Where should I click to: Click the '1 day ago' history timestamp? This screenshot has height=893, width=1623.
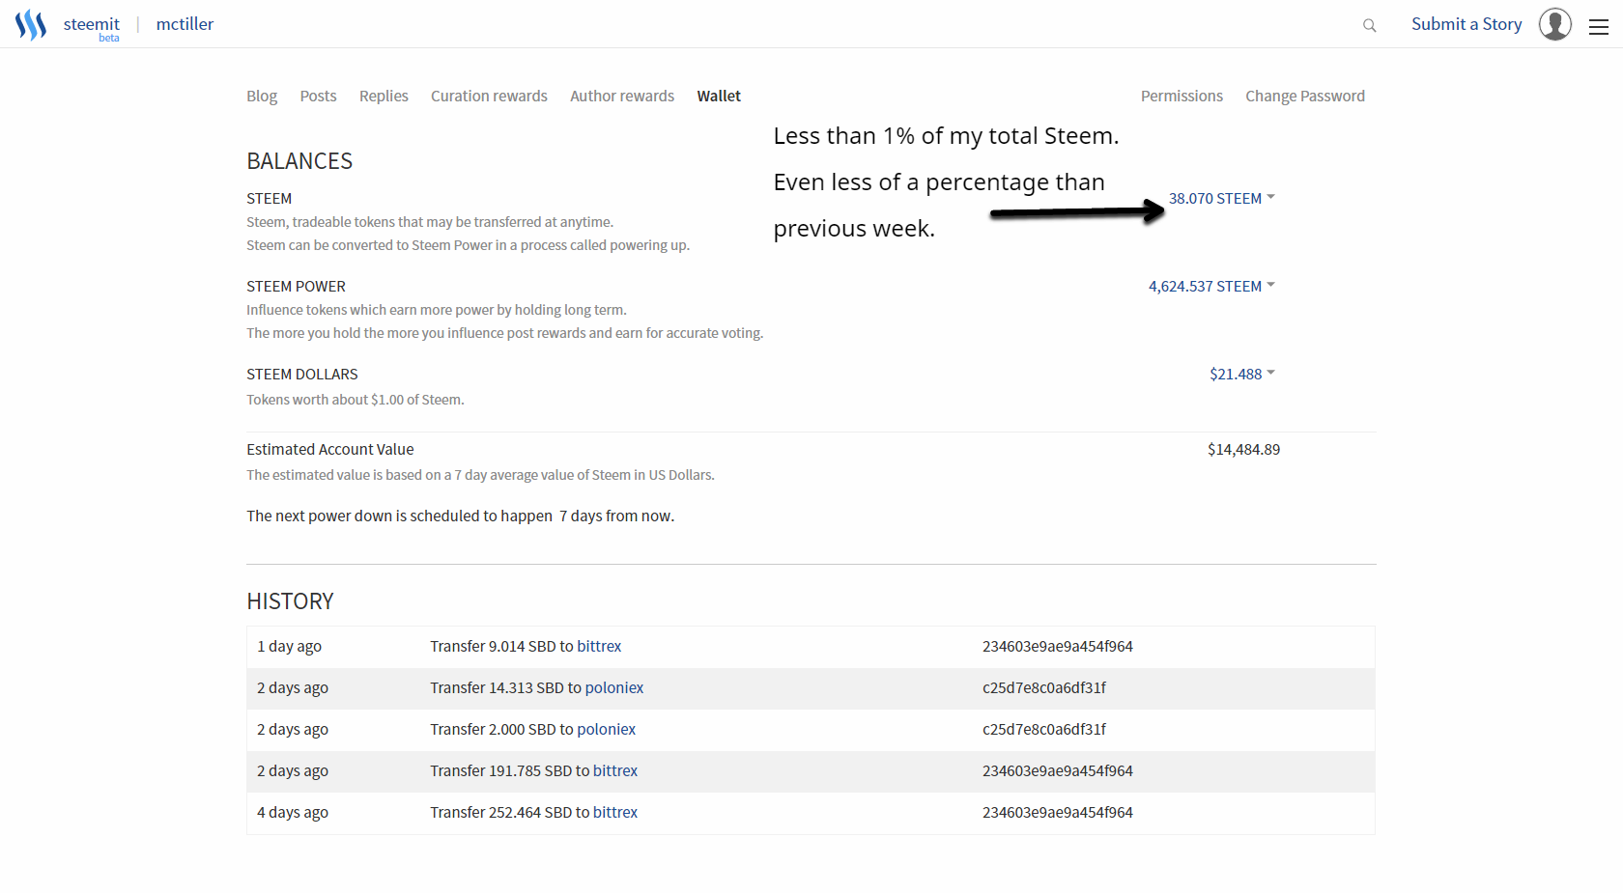[x=289, y=646]
